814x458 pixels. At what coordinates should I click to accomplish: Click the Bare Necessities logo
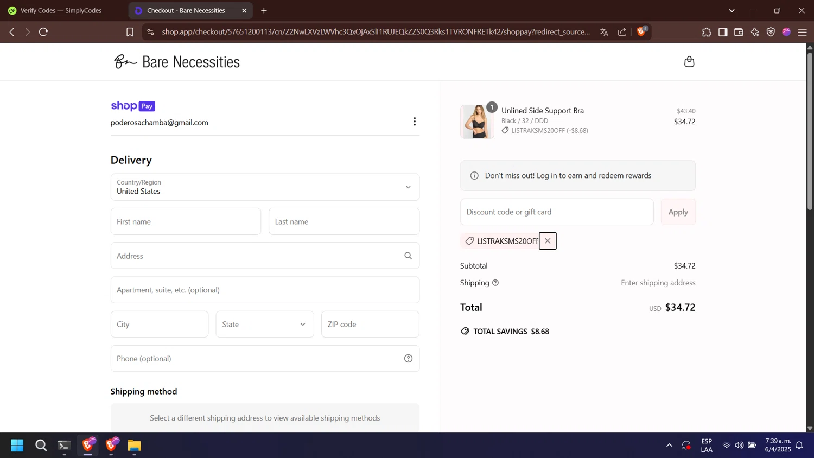(x=177, y=62)
